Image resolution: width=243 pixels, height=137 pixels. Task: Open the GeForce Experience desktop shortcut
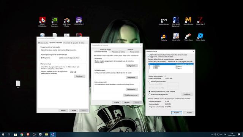click(55, 22)
